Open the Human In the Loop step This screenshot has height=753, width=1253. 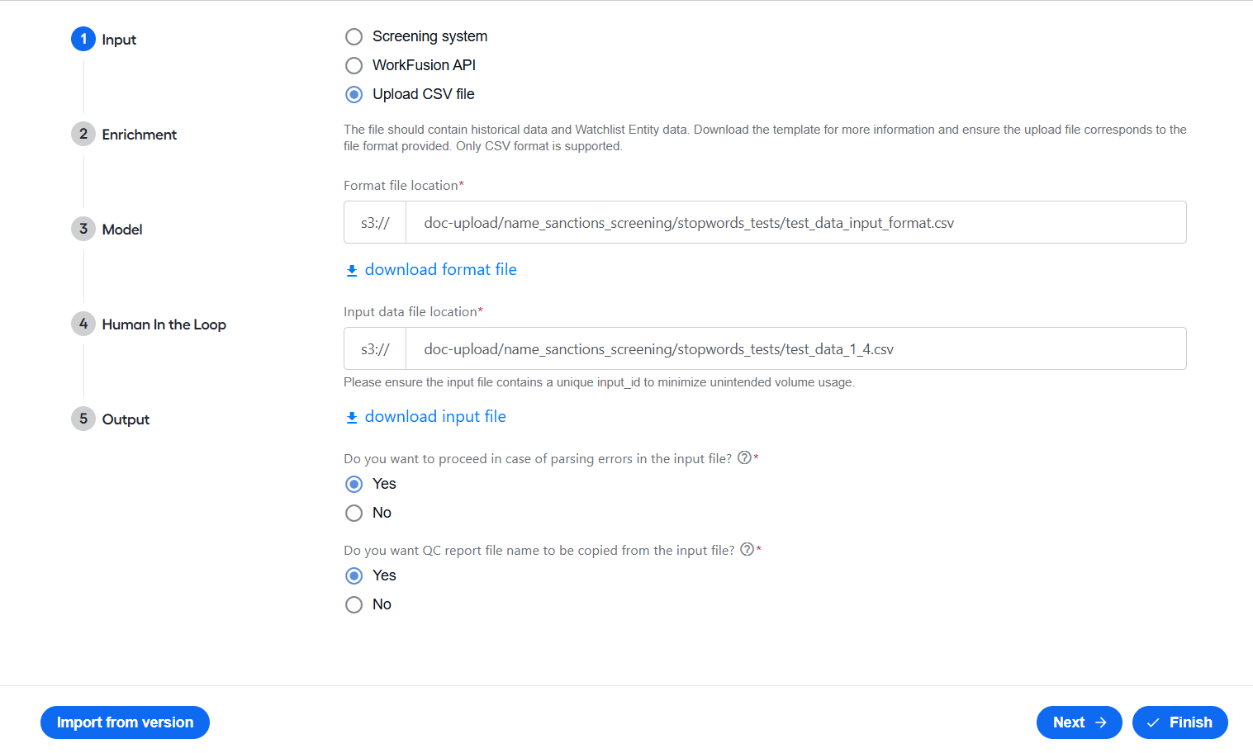pos(164,324)
